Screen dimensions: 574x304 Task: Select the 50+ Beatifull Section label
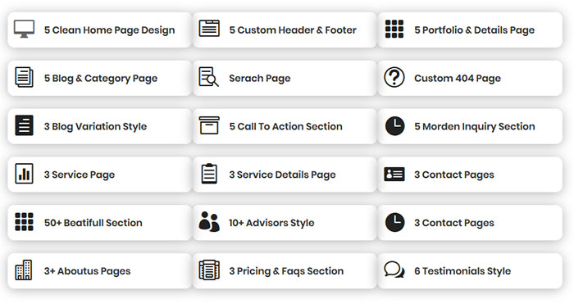click(93, 223)
